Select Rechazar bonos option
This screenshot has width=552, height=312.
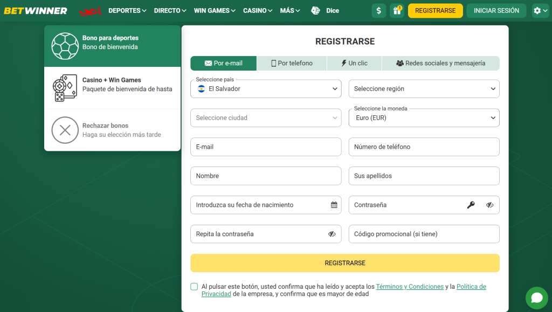point(112,130)
